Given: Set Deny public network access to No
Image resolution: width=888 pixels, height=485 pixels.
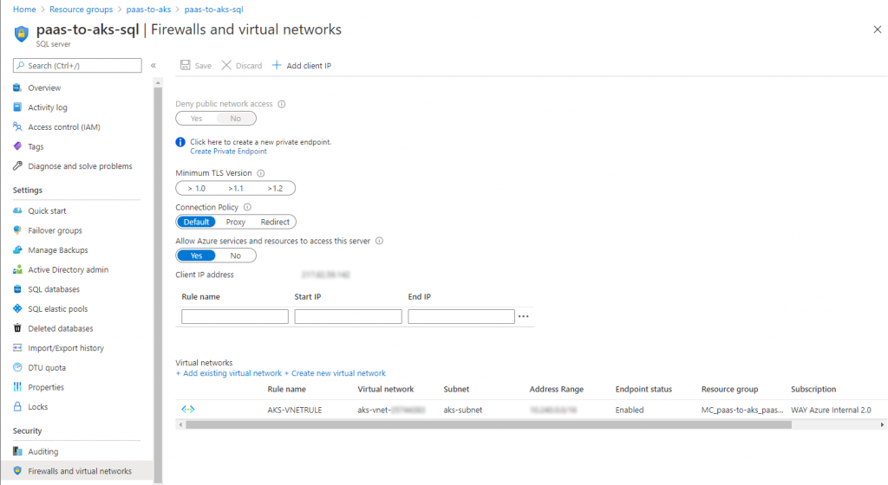Looking at the screenshot, I should pos(236,118).
